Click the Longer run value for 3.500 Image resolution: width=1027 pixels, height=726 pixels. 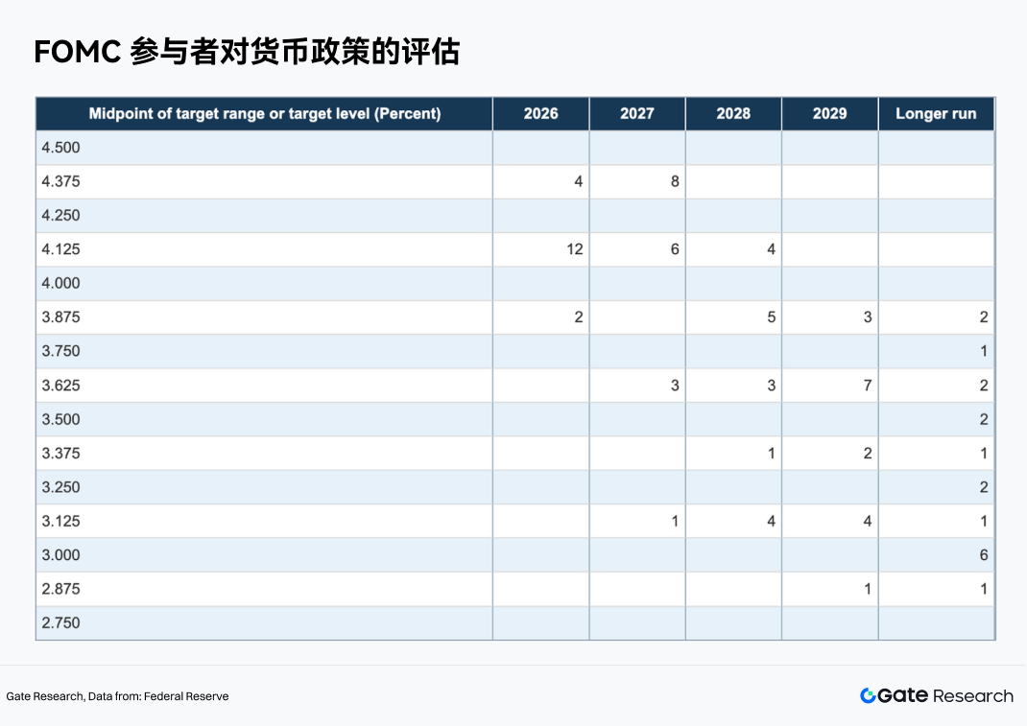point(984,420)
